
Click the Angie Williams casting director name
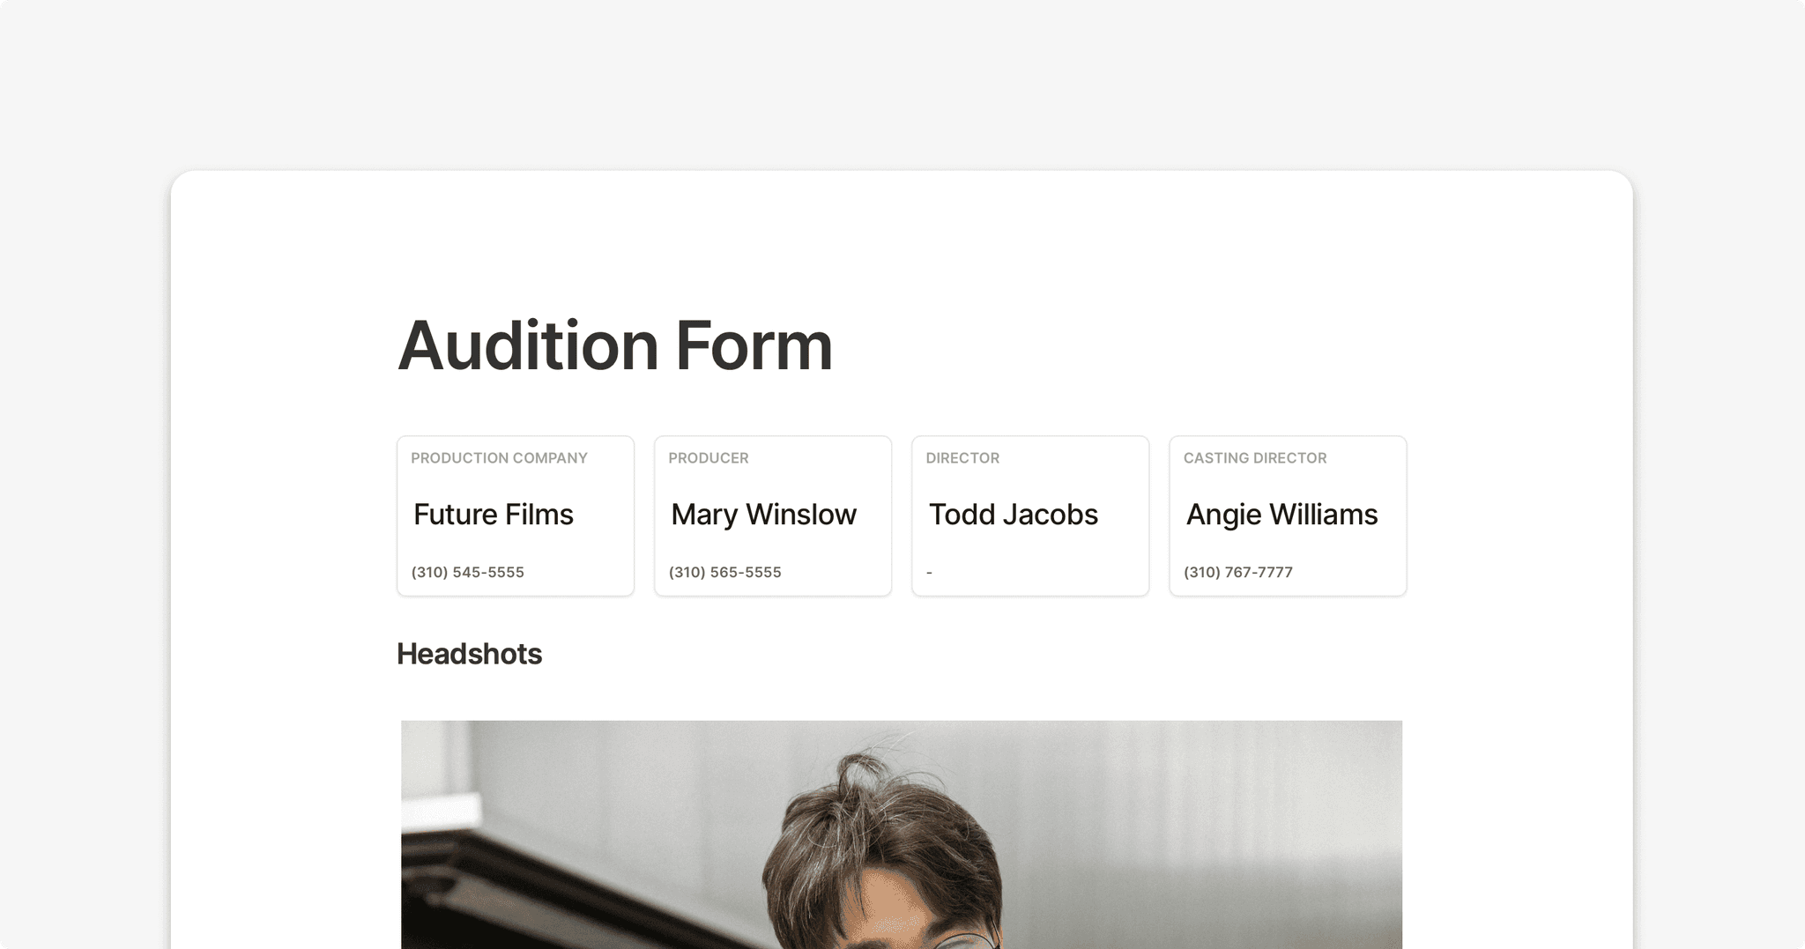pos(1281,515)
